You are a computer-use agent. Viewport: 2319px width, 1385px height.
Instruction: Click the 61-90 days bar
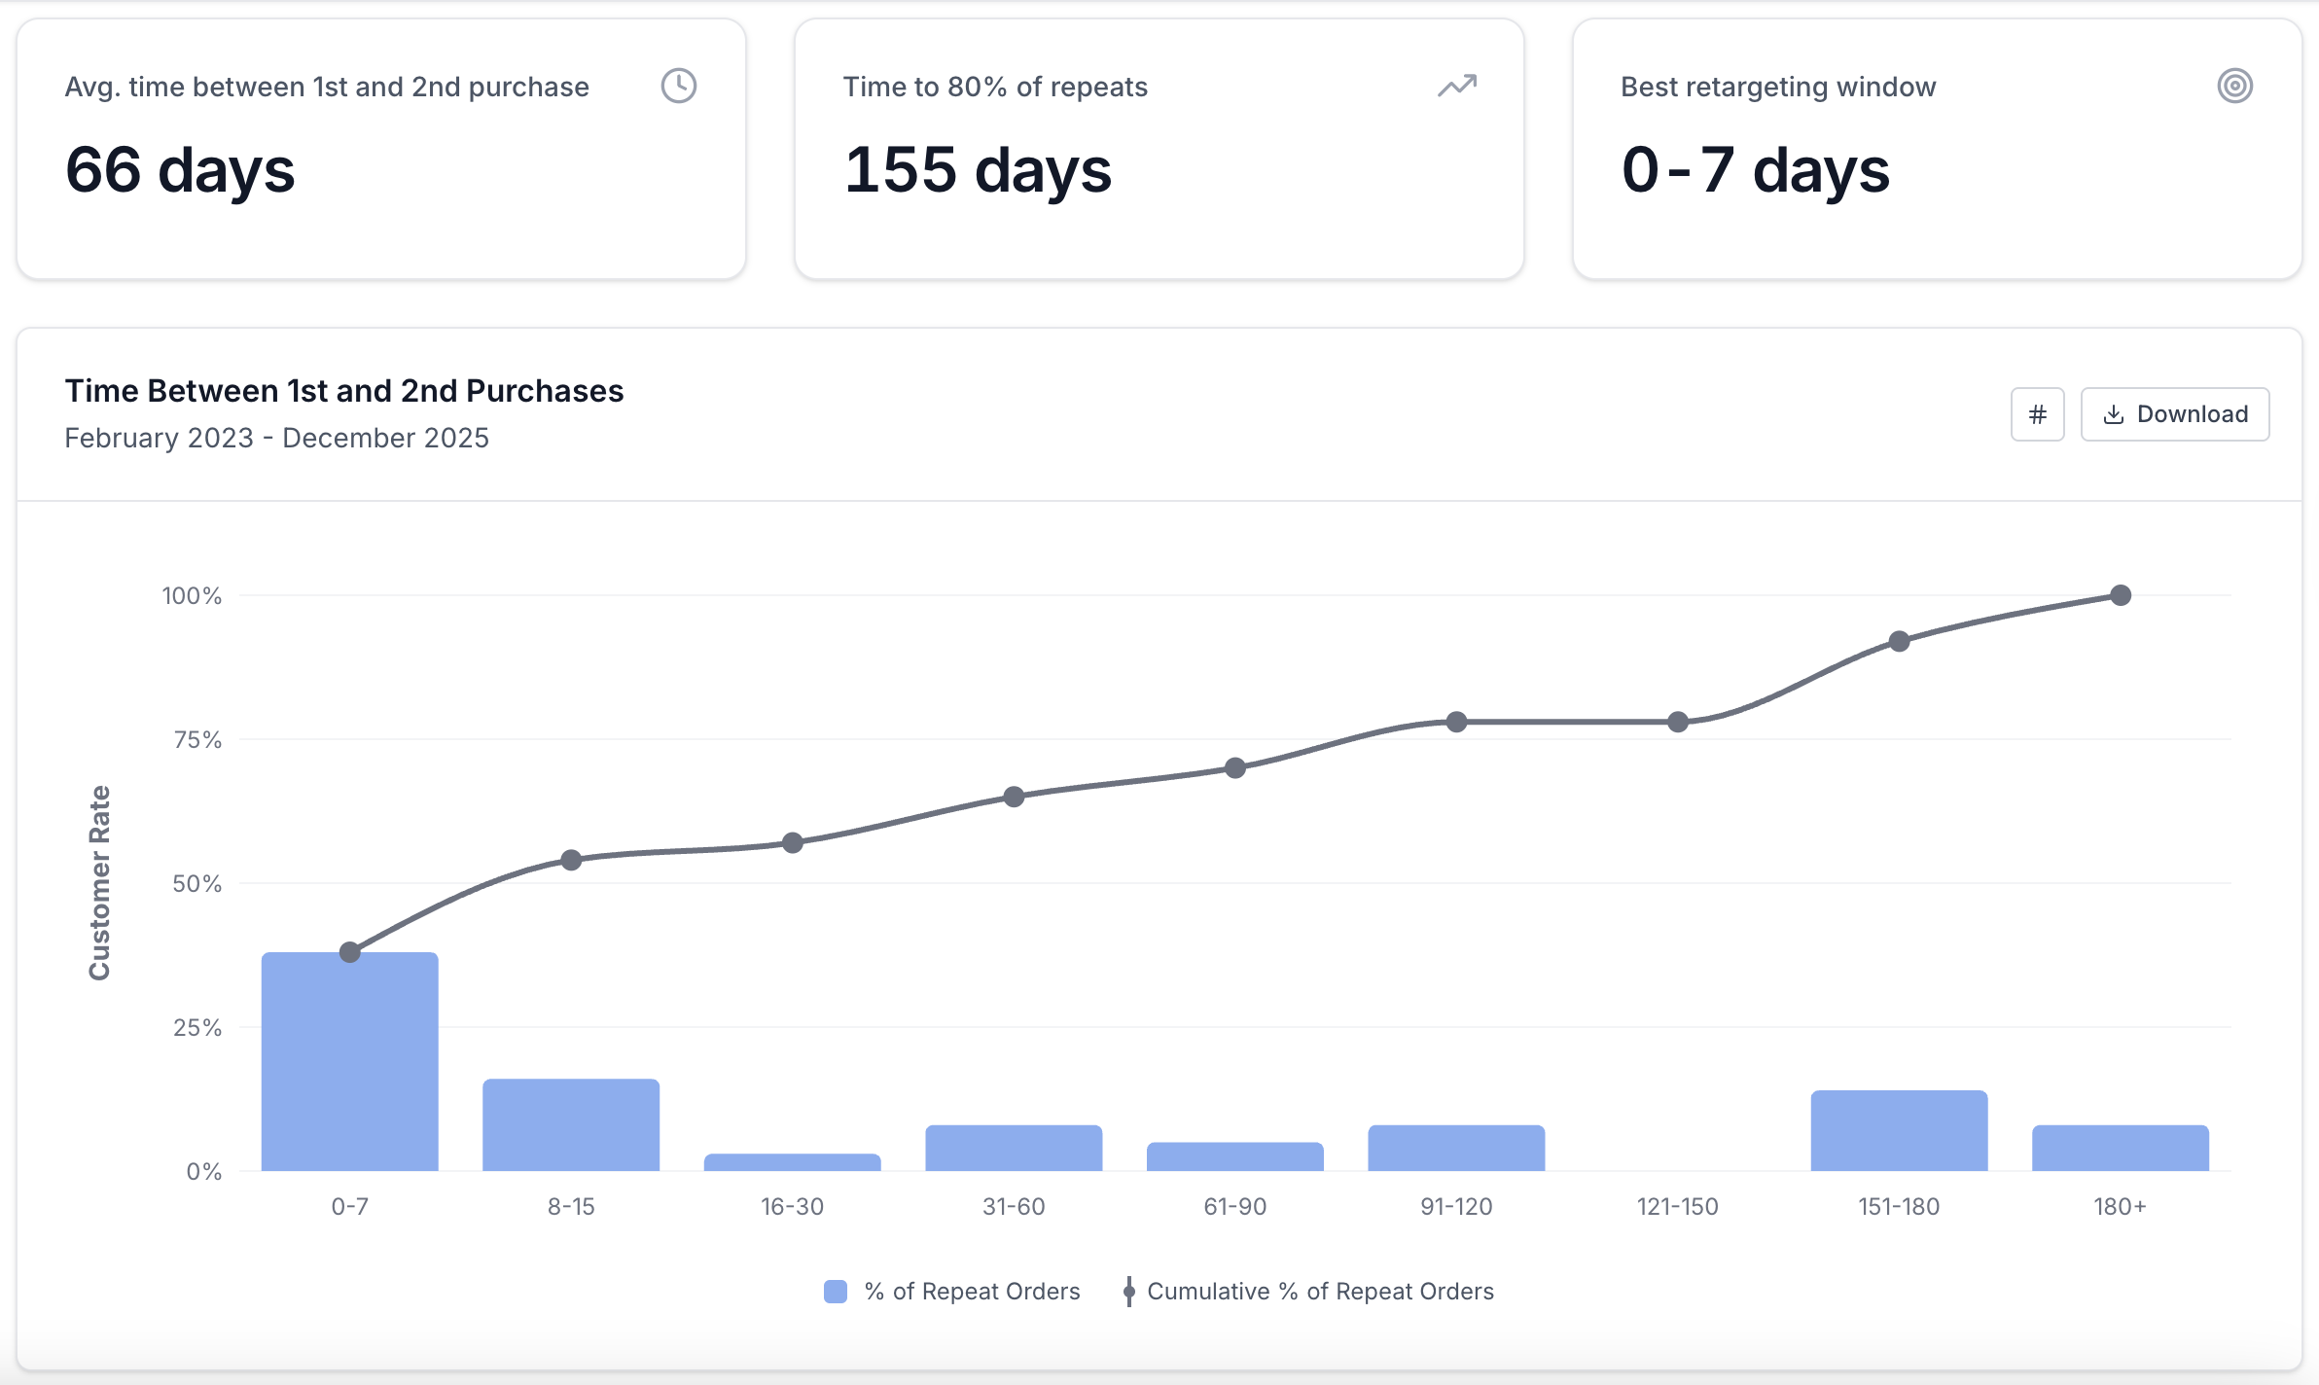point(1234,1156)
